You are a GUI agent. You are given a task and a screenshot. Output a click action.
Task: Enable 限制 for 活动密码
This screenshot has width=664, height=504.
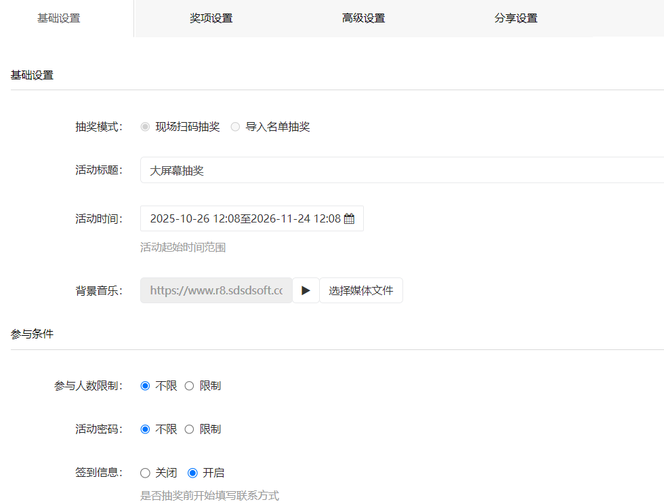(189, 429)
